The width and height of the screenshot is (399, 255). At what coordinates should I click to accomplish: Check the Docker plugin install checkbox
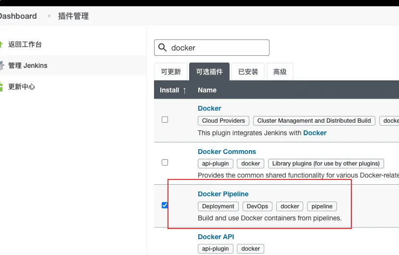pos(165,120)
